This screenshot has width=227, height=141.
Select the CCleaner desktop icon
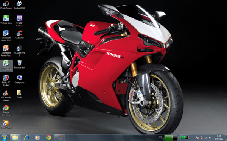[x=19, y=35]
